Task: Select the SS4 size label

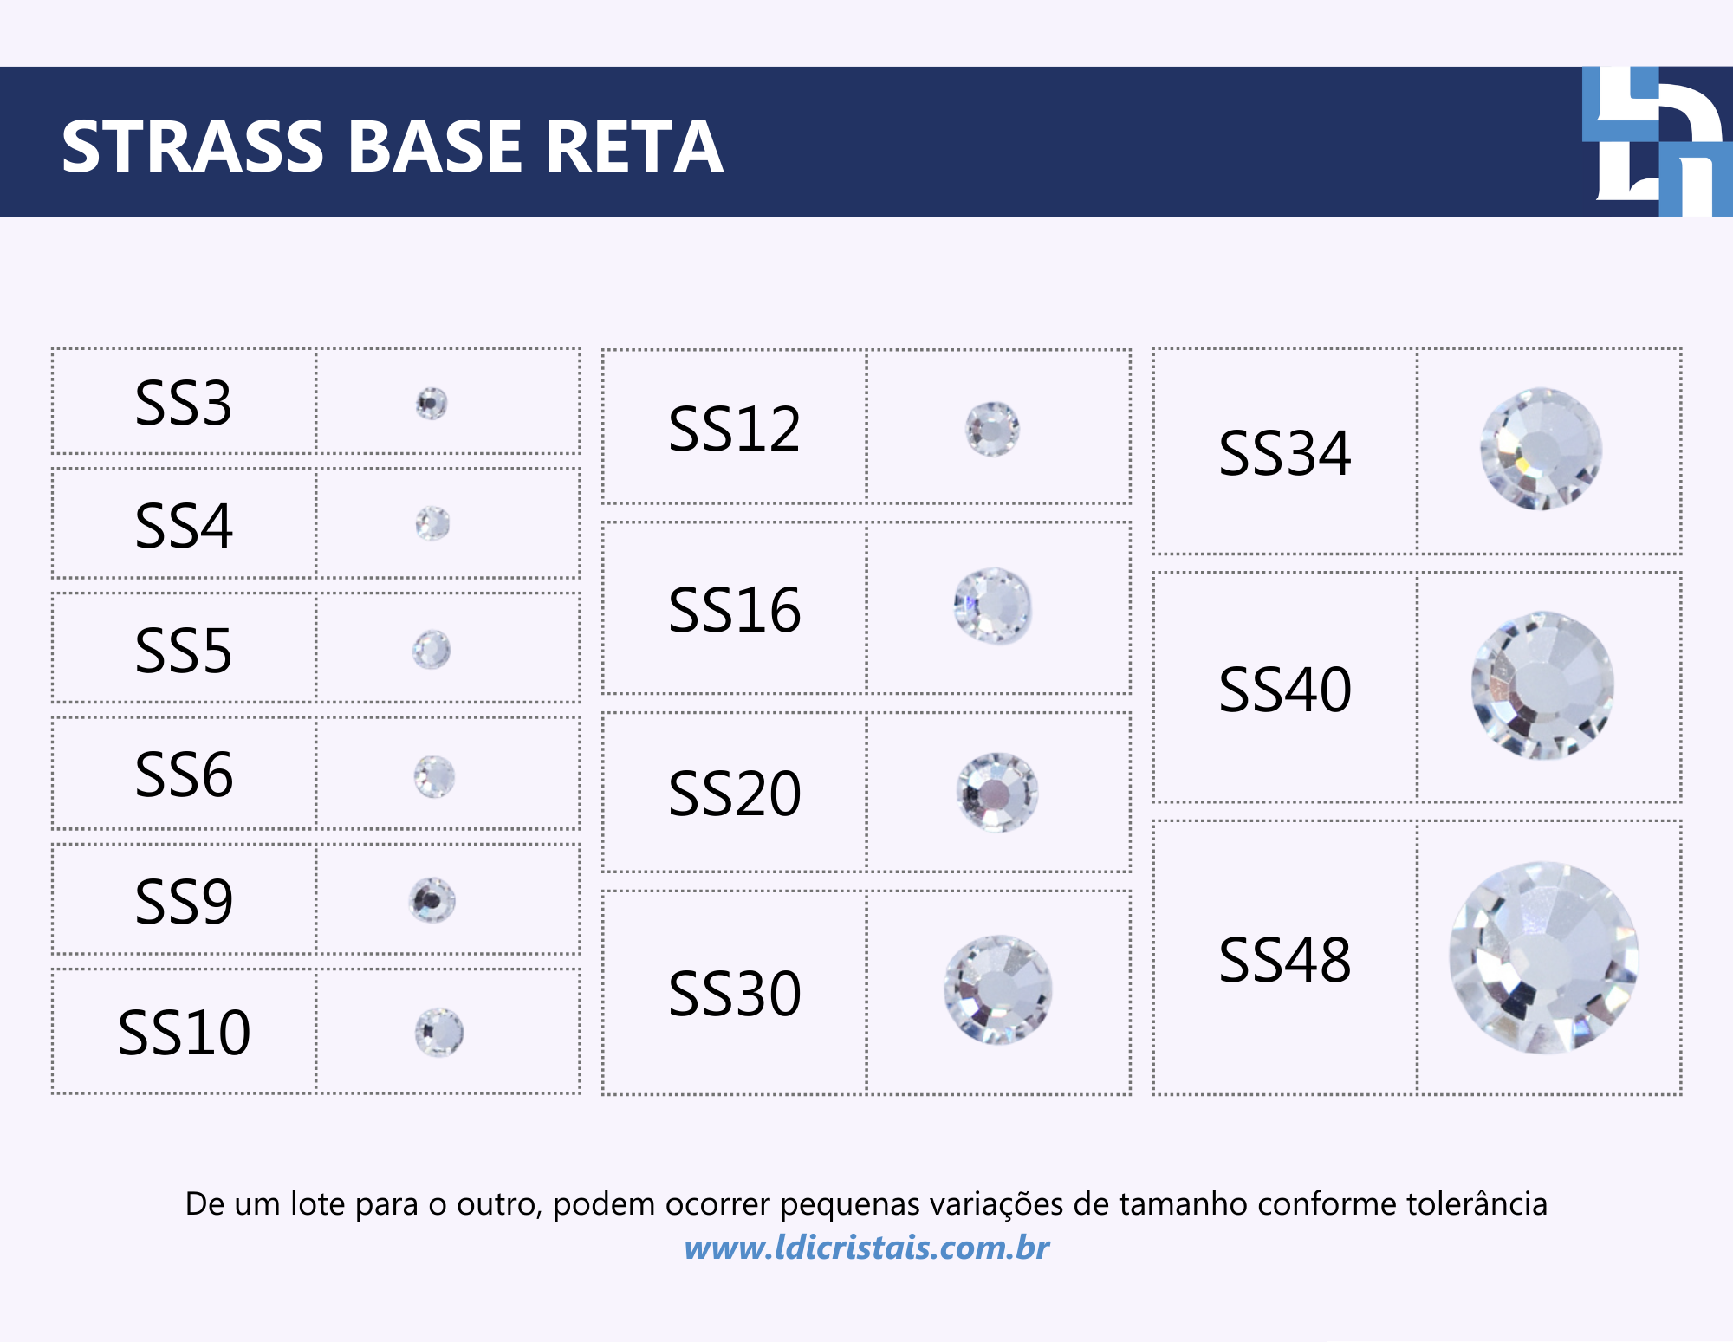Action: tap(184, 526)
